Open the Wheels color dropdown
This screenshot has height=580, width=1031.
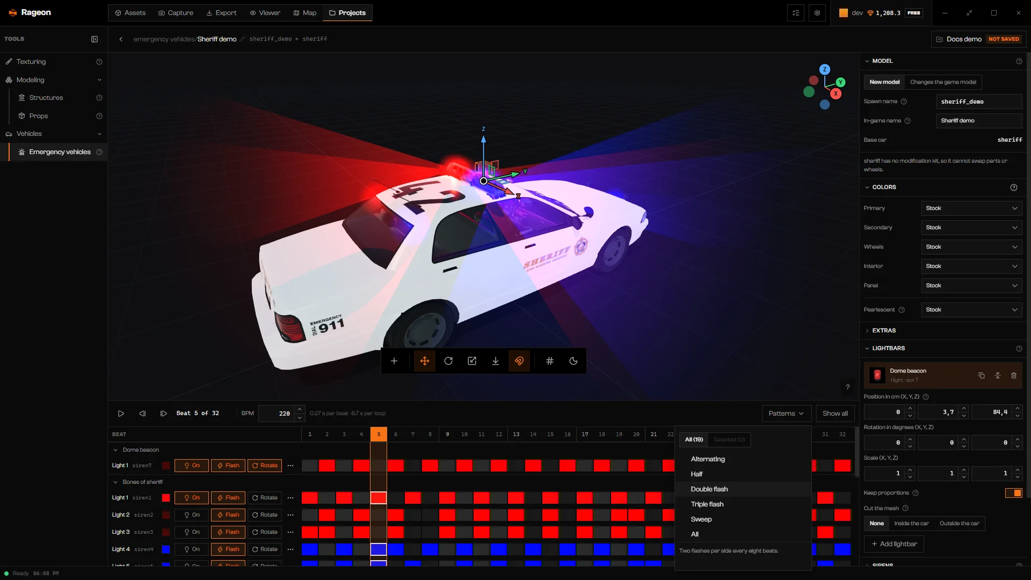971,247
